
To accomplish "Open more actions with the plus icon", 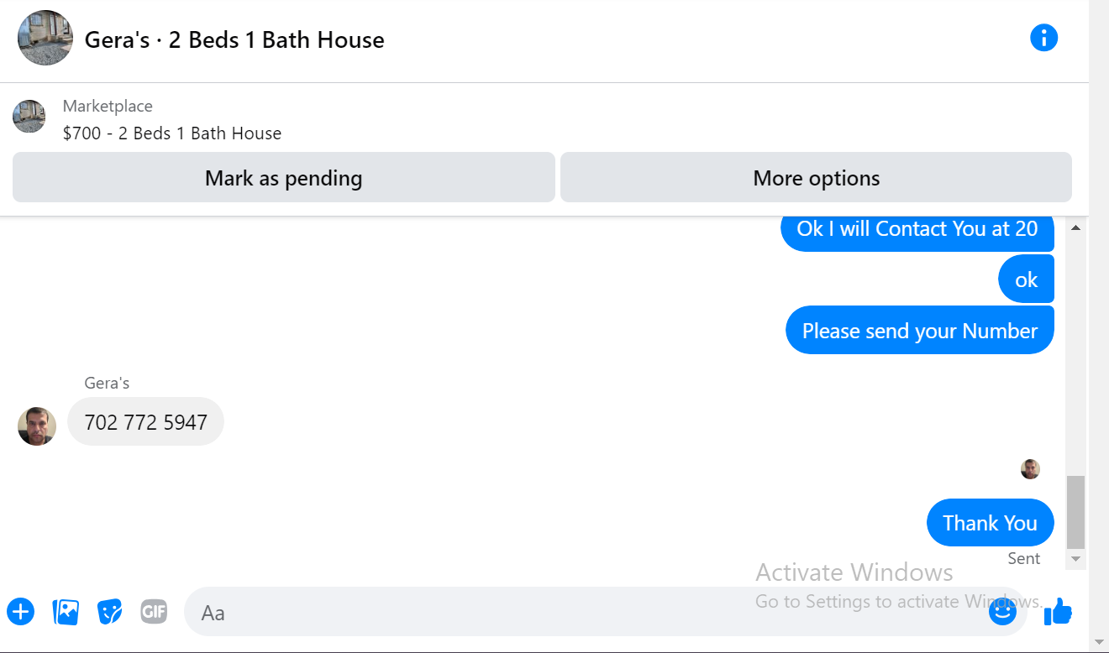I will [21, 612].
